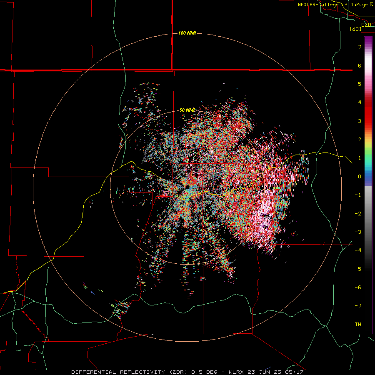Click the TH threshold label on colorbar
This screenshot has width=375, height=375.
pyautogui.click(x=358, y=324)
